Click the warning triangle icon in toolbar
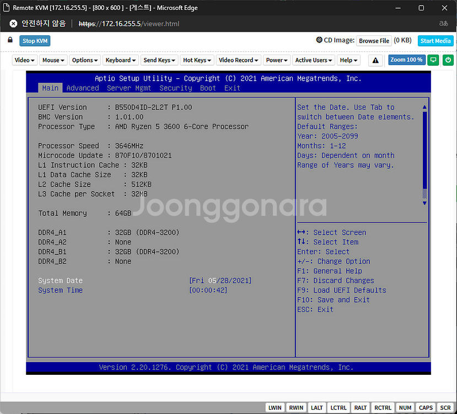Screen dimensions: 457x414 point(376,60)
